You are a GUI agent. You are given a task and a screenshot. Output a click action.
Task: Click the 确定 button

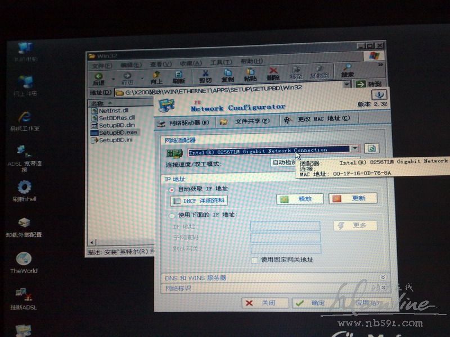tap(316, 303)
